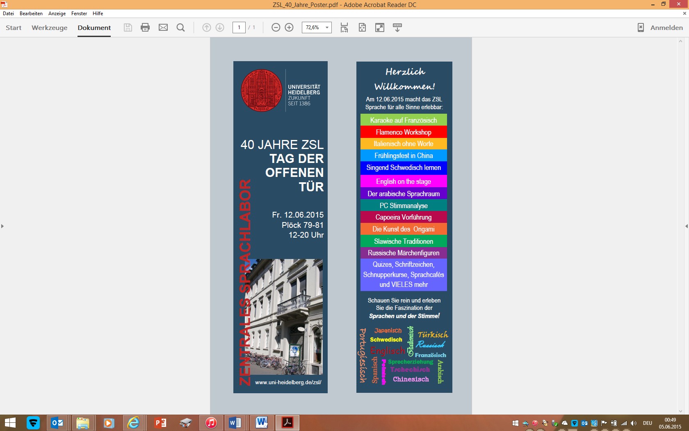Click the Zoom out minus button
This screenshot has width=689, height=431.
[x=276, y=28]
